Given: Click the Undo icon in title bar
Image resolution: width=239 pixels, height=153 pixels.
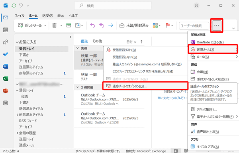Looking at the screenshot, I should [21, 6].
